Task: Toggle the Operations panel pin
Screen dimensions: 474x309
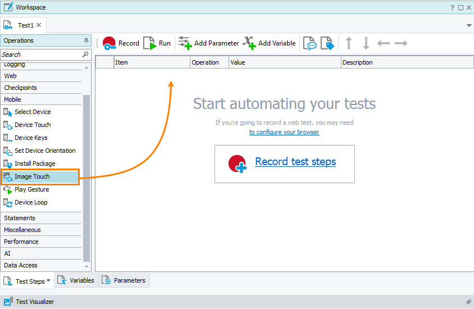Action: point(86,40)
